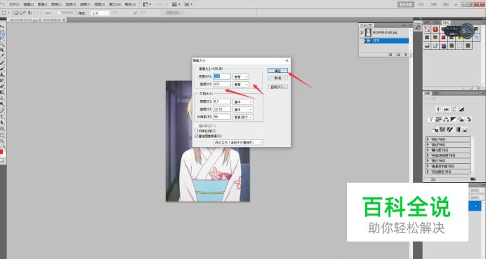The width and height of the screenshot is (486, 259).
Task: Toggle history brush source box beside 打开 state
Action: coord(362,41)
